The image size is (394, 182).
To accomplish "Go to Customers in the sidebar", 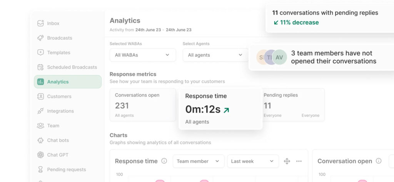I will point(59,97).
